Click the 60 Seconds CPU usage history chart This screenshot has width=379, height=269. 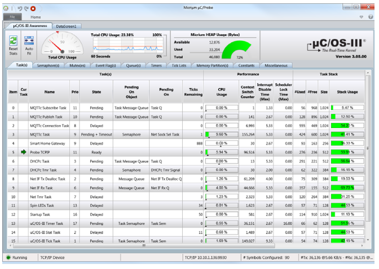tap(128, 46)
